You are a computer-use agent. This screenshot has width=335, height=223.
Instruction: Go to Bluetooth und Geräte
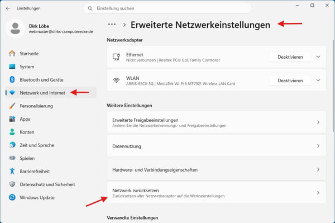tap(51, 79)
